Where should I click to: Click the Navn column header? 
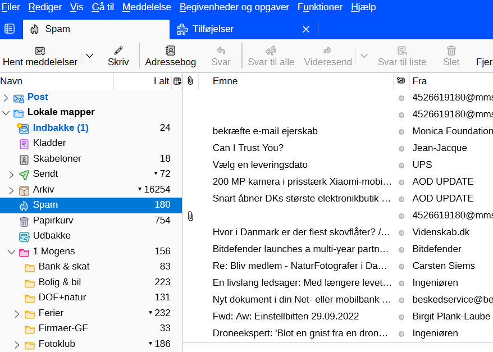(57, 81)
